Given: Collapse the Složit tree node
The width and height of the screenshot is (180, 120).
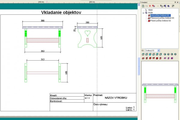Looking at the screenshot, I should (x=144, y=13).
